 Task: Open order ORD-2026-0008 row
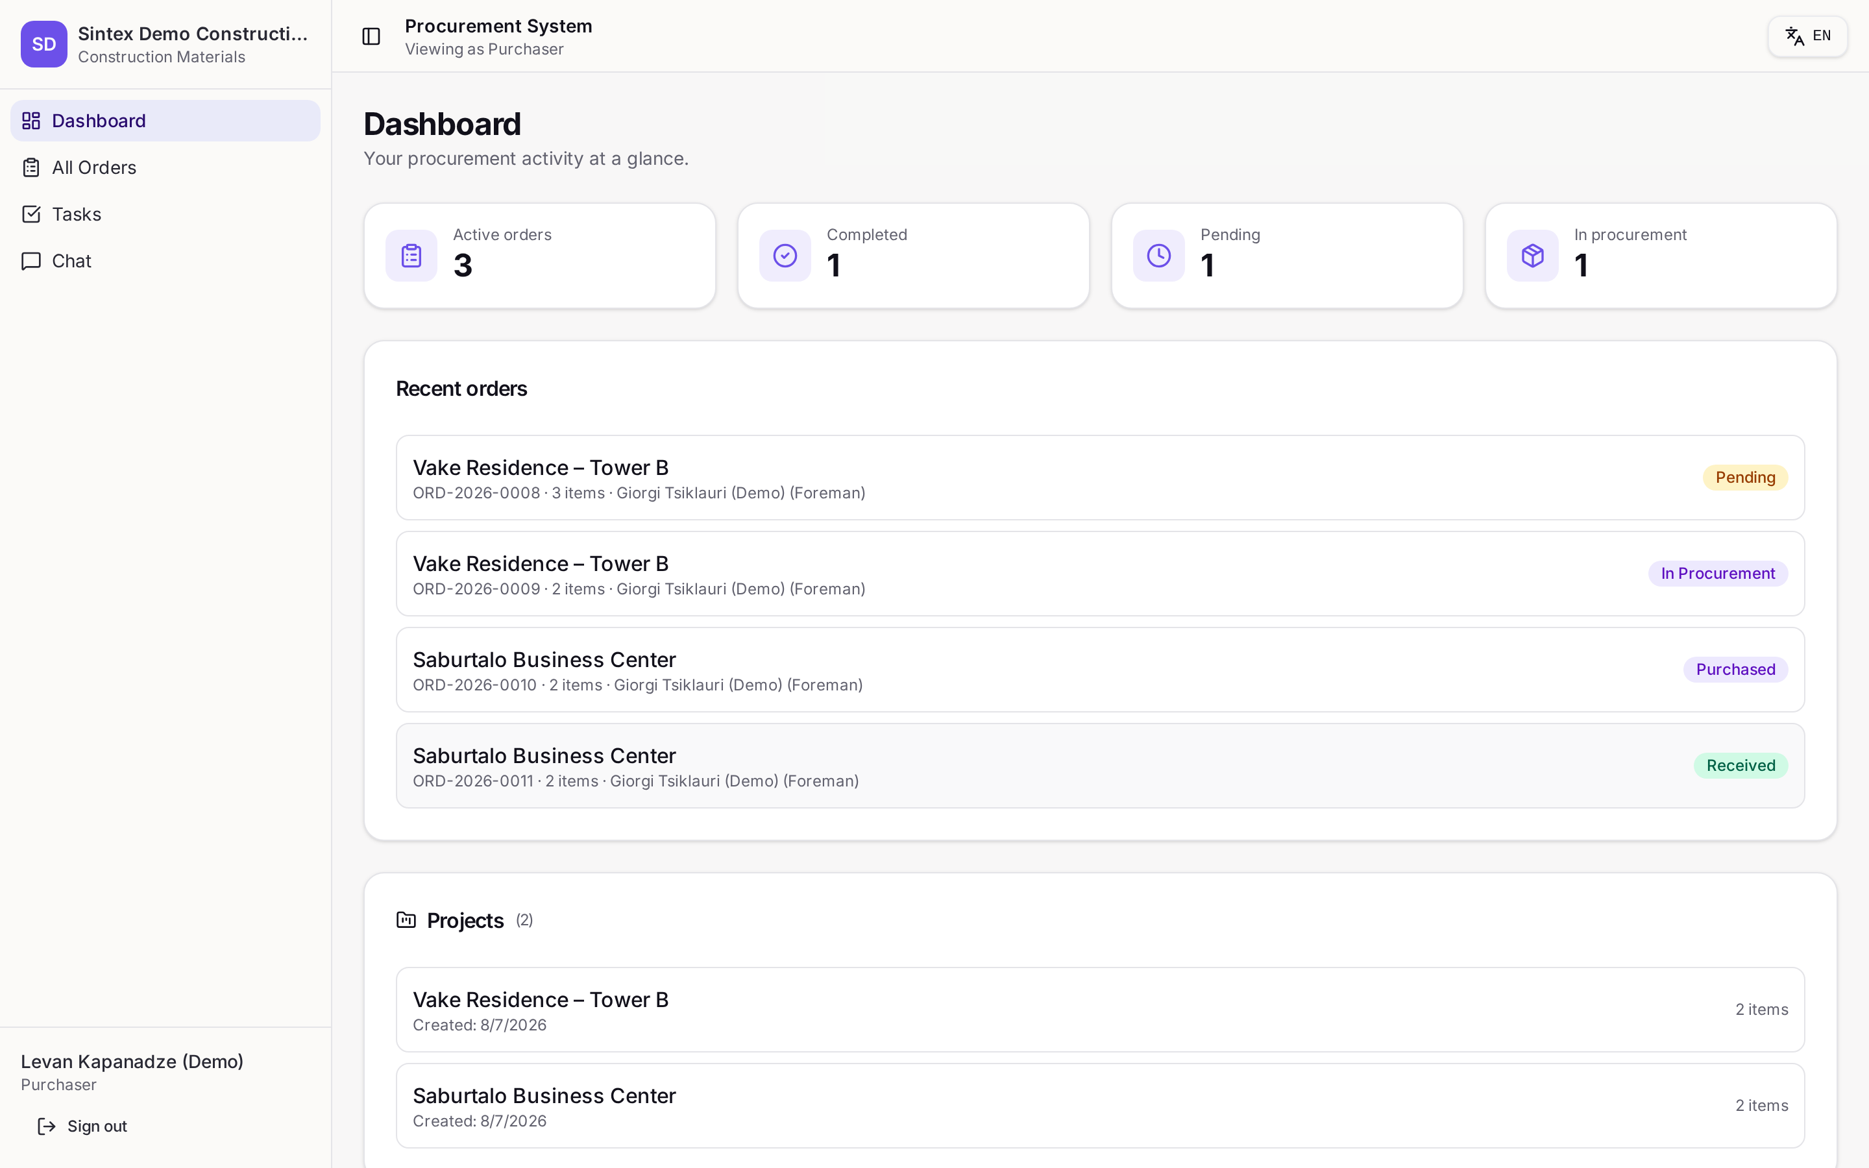1100,478
